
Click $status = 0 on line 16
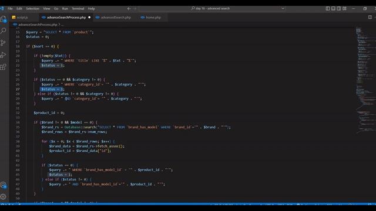click(38, 37)
